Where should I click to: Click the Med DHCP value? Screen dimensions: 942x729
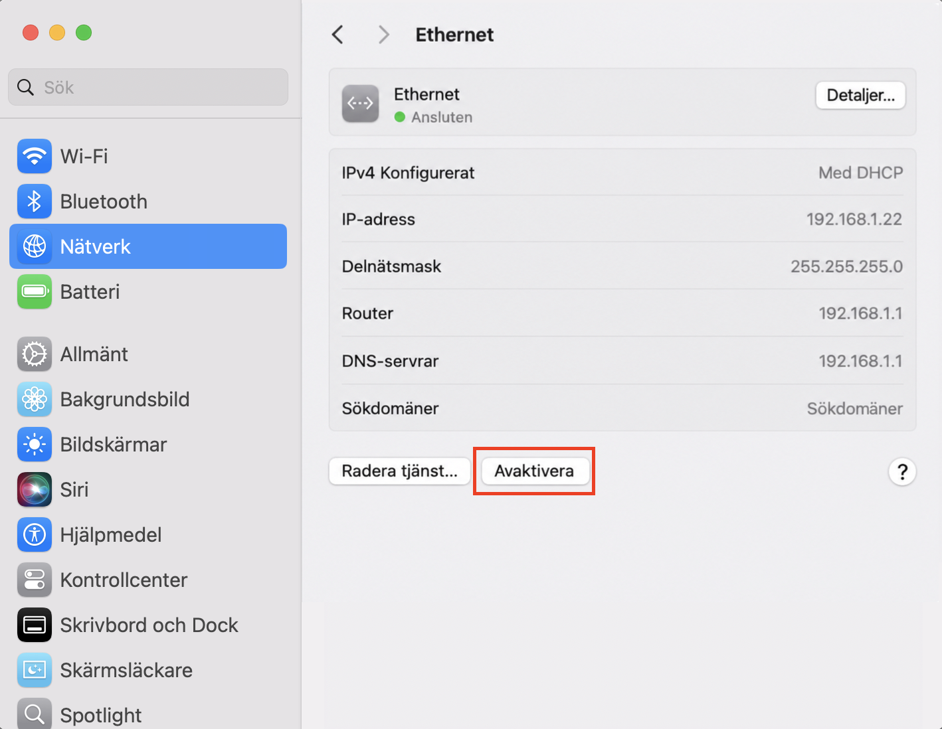click(860, 173)
